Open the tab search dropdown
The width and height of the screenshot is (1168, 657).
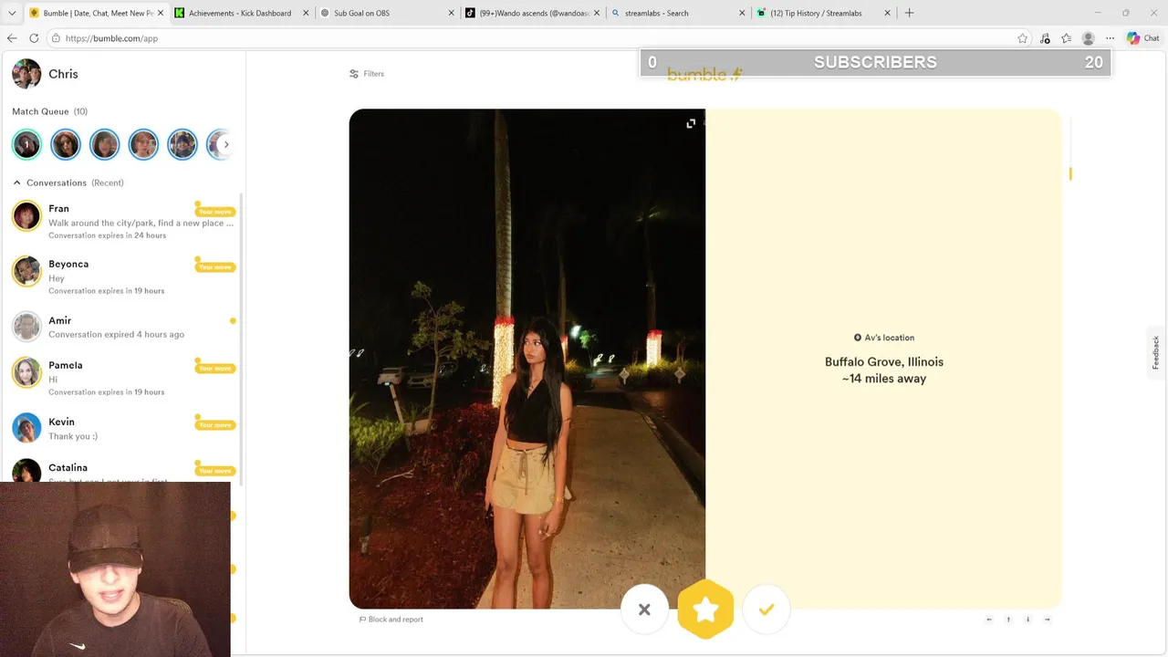pos(11,13)
